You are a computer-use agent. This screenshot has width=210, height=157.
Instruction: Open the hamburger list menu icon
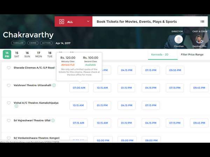tap(202, 22)
